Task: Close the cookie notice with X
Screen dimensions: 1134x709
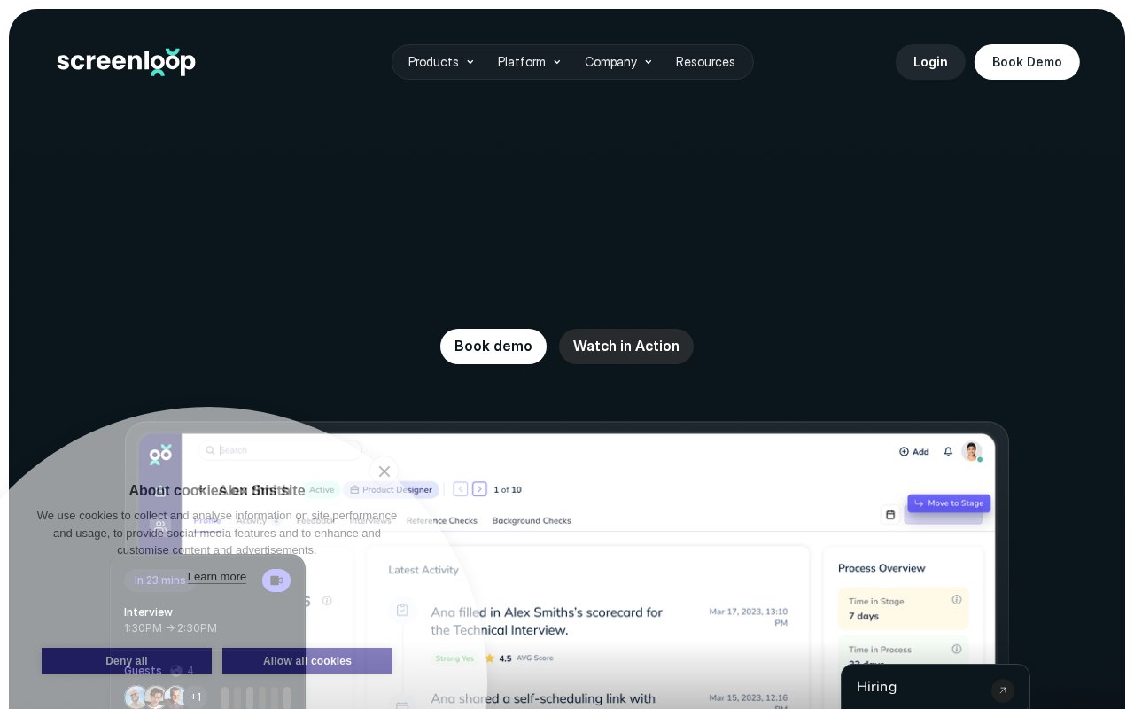Action: pyautogui.click(x=384, y=471)
